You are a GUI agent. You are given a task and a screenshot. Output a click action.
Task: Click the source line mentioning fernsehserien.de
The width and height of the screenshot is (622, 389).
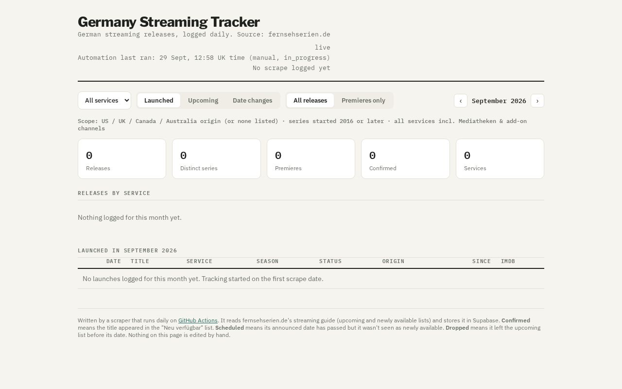(x=204, y=35)
